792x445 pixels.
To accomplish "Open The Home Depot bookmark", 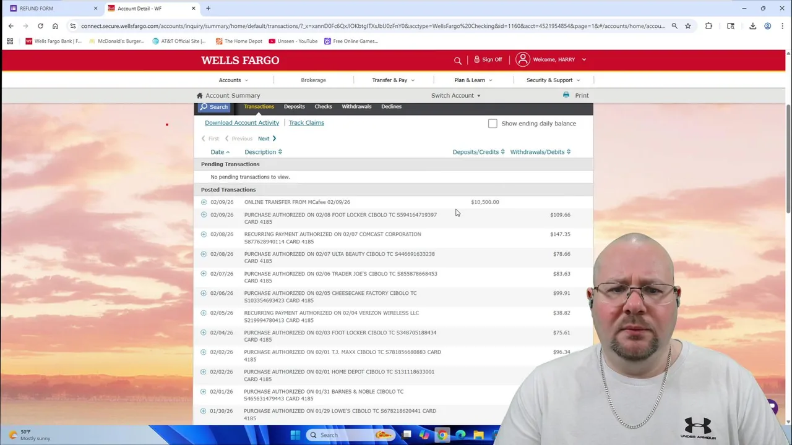I will click(239, 41).
